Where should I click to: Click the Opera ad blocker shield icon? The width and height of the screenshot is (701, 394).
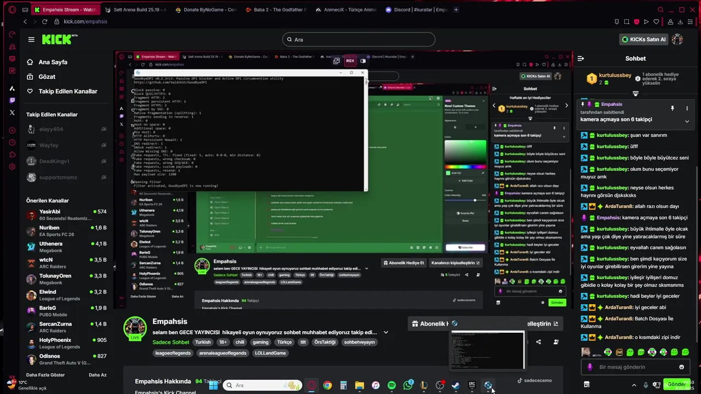point(636,22)
